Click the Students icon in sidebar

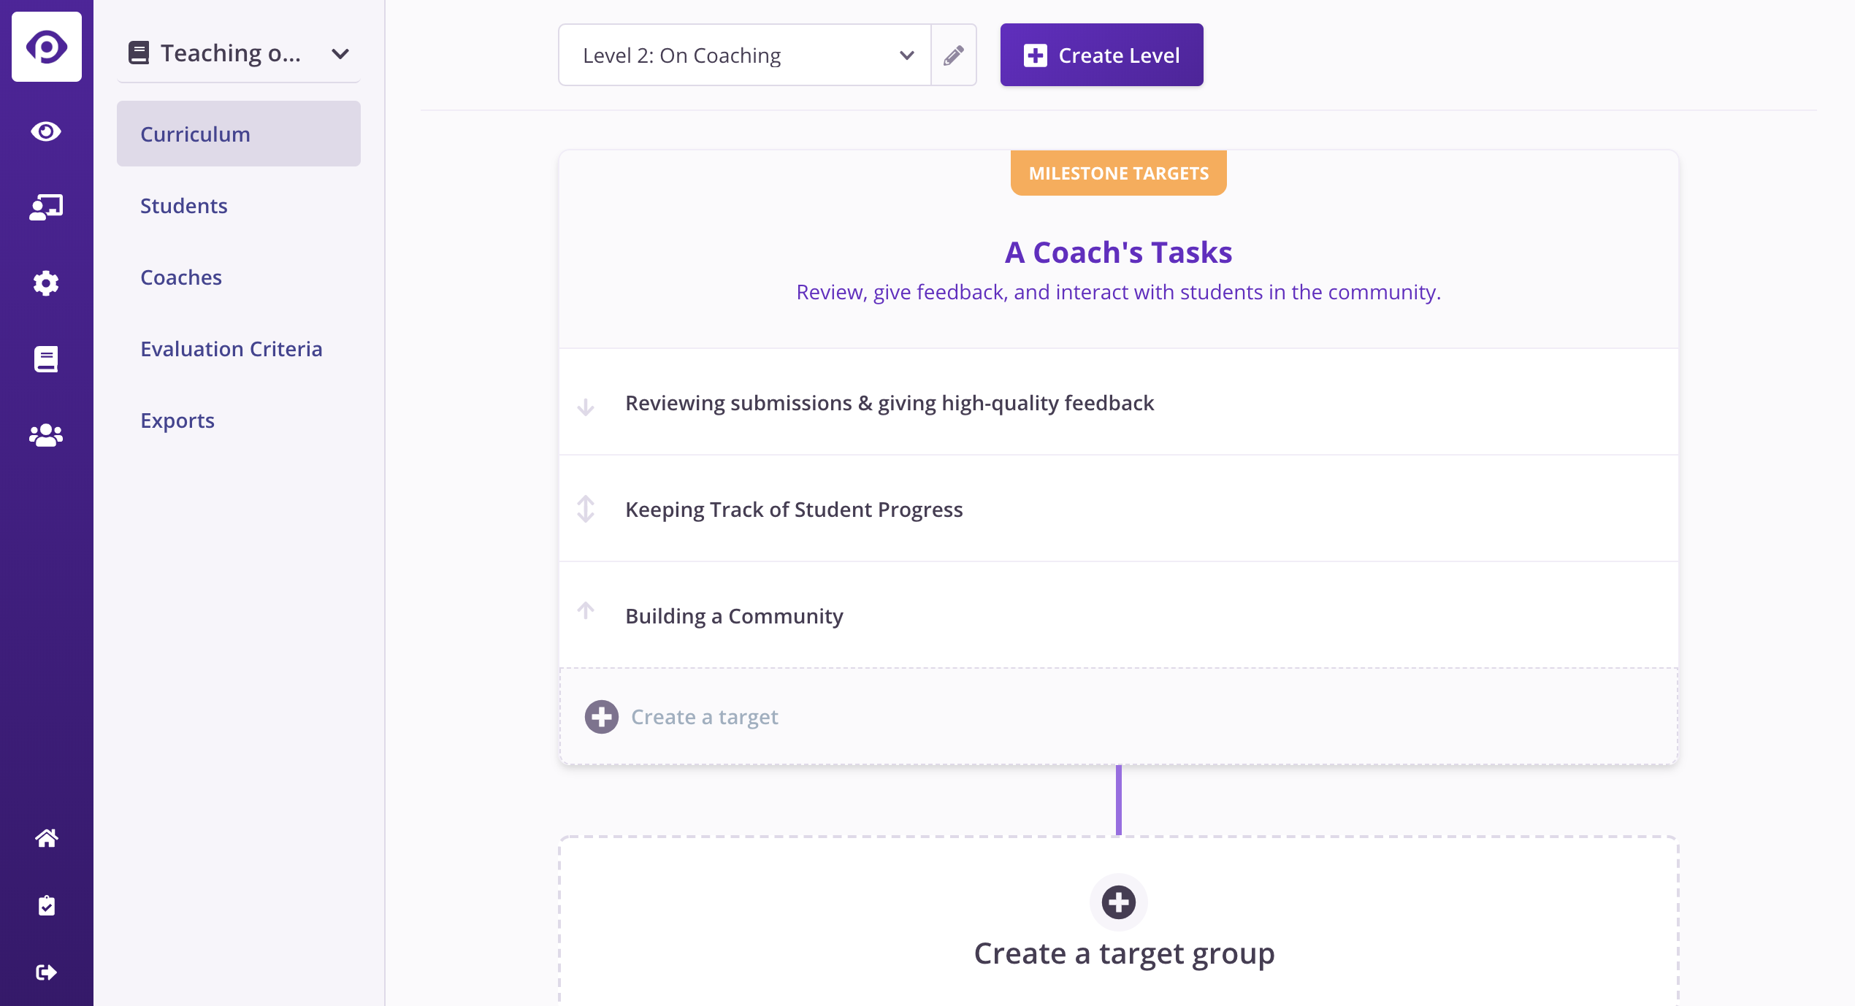[x=46, y=207]
